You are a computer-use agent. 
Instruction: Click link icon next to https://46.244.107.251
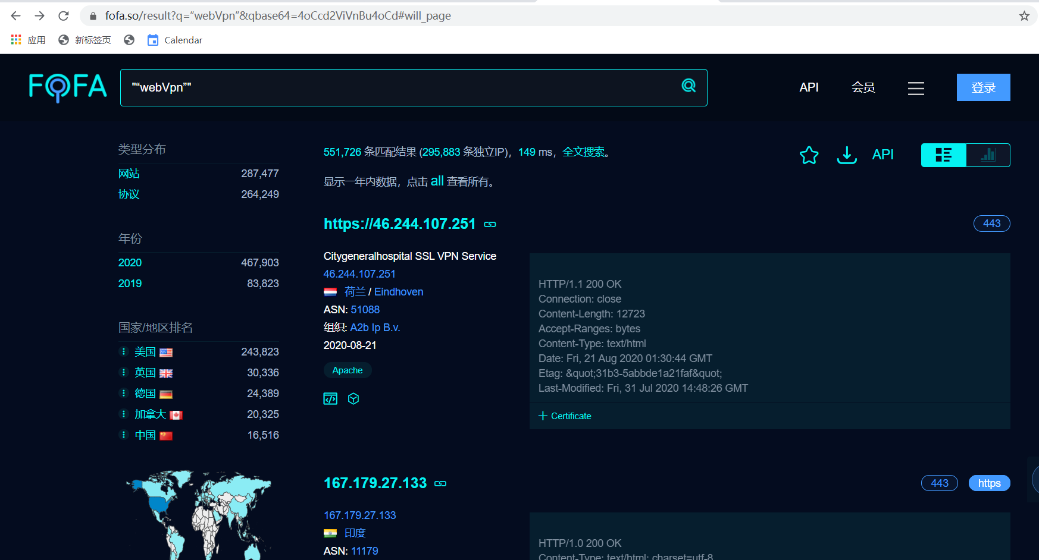click(x=490, y=224)
